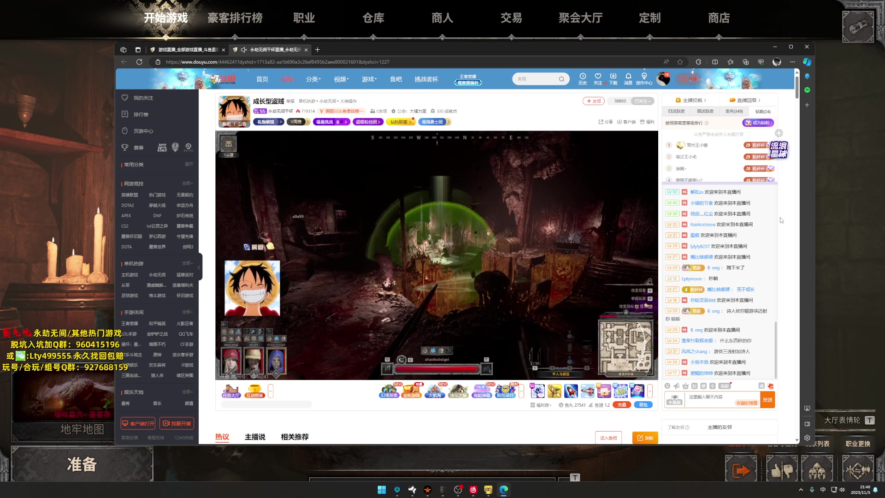Open the 互动预言 icon below the player
885x498 pixels.
pos(254,391)
